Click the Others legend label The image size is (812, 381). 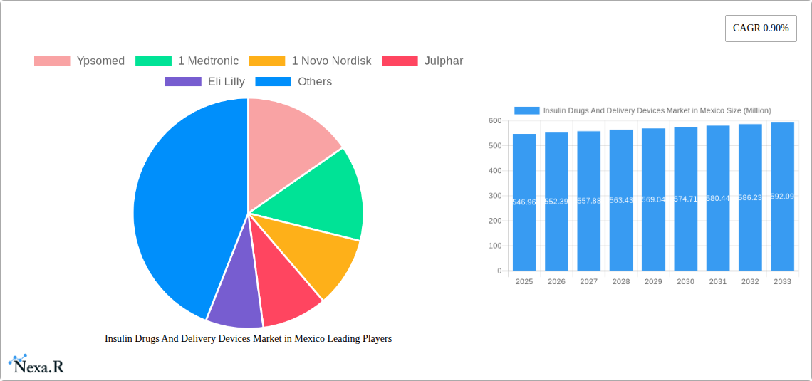click(315, 82)
